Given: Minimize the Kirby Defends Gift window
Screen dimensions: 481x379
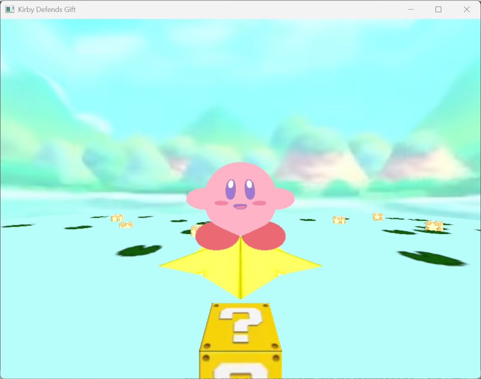Looking at the screenshot, I should pyautogui.click(x=410, y=10).
